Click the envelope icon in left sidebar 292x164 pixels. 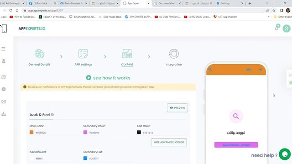tap(4, 102)
